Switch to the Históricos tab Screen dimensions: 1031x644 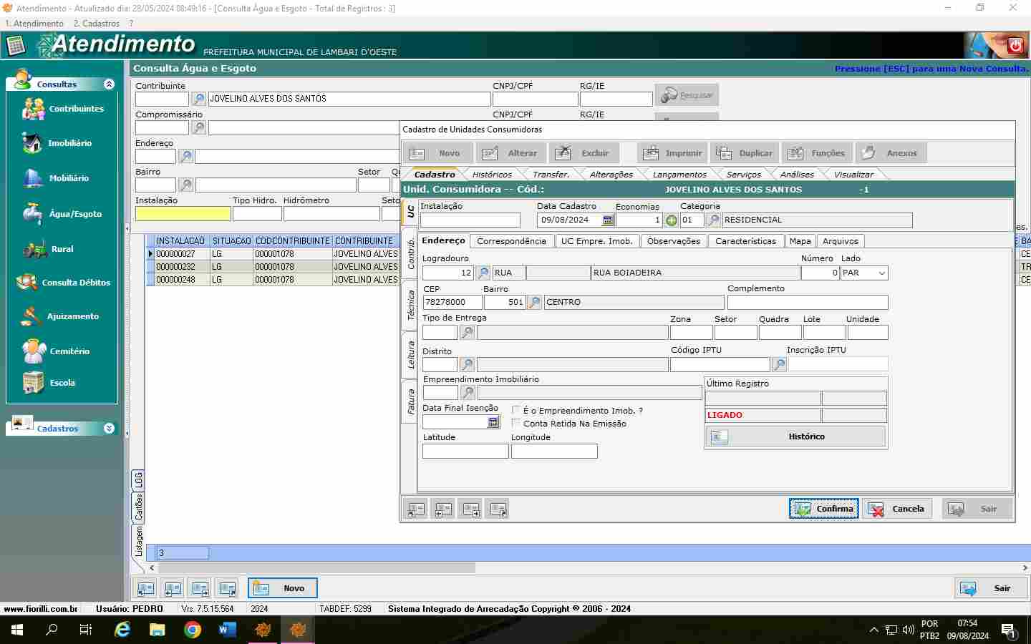coord(492,175)
